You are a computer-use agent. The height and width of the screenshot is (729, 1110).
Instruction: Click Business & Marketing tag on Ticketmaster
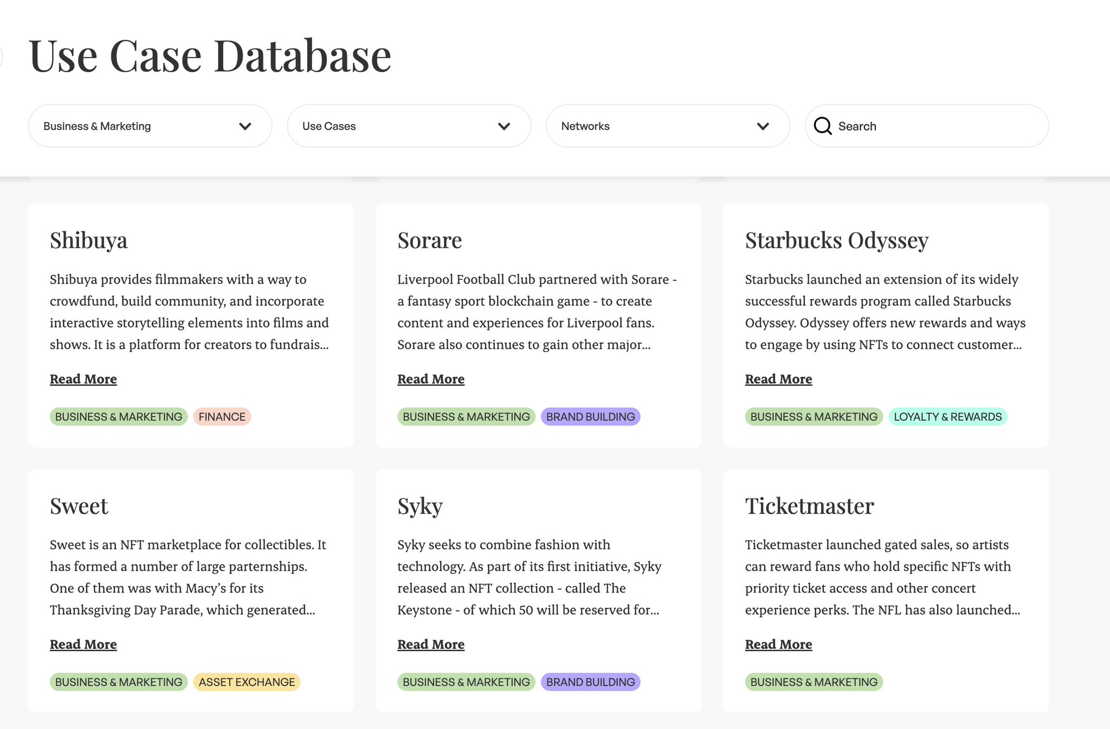click(814, 682)
